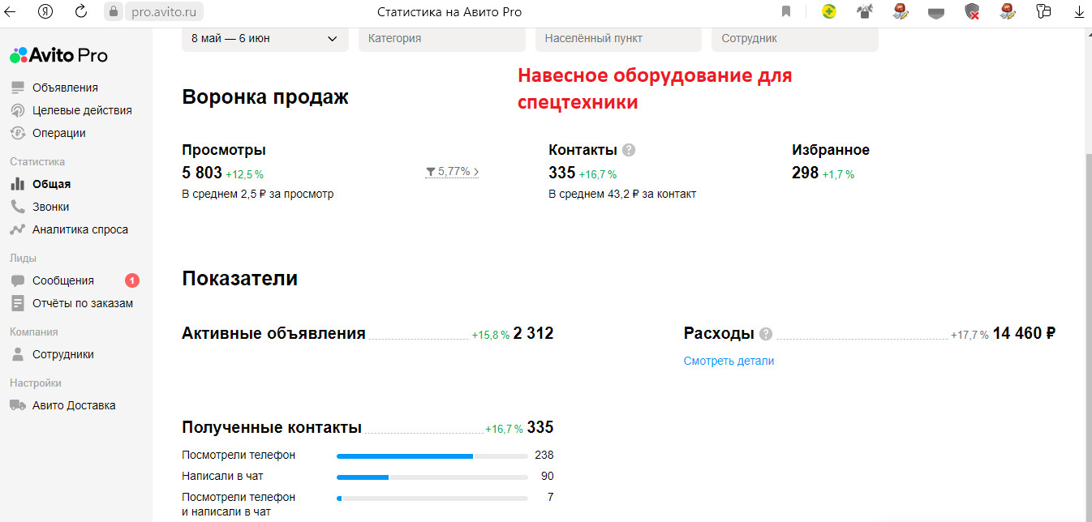Open Объявления in the sidebar
Screen dimensions: 1092x522
(x=65, y=88)
